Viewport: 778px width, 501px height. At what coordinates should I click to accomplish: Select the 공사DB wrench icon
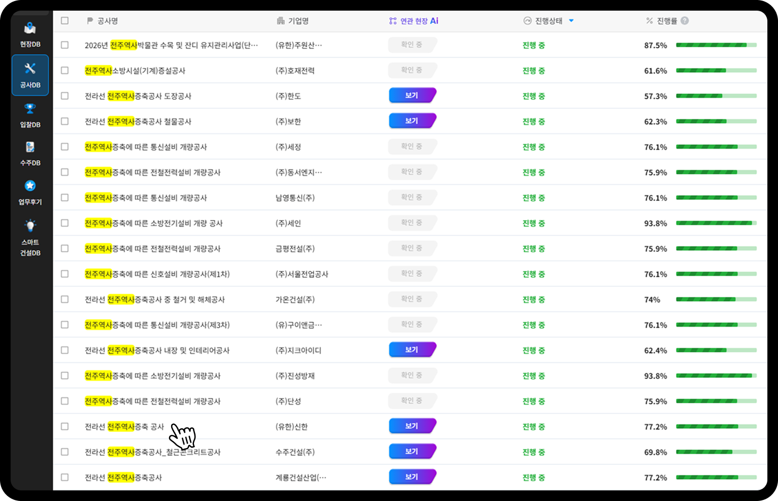click(30, 68)
